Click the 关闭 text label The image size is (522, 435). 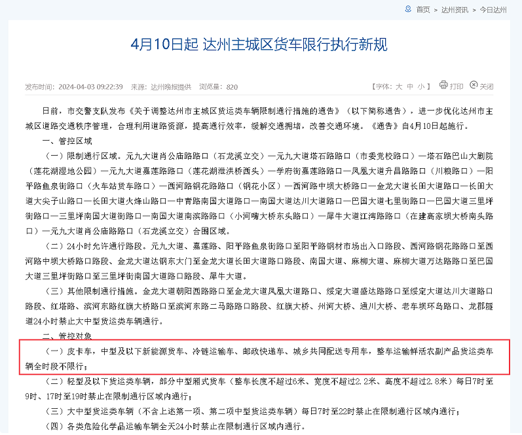click(487, 86)
